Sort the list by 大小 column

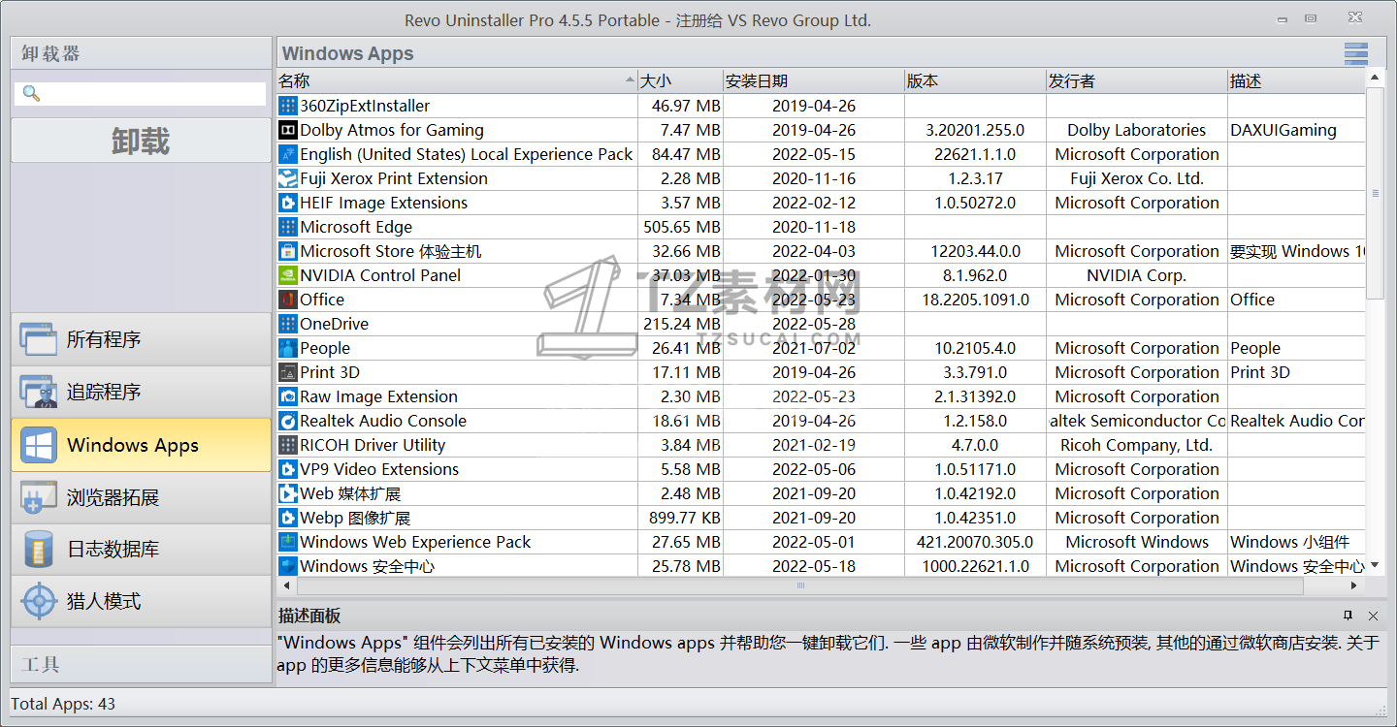click(x=681, y=81)
